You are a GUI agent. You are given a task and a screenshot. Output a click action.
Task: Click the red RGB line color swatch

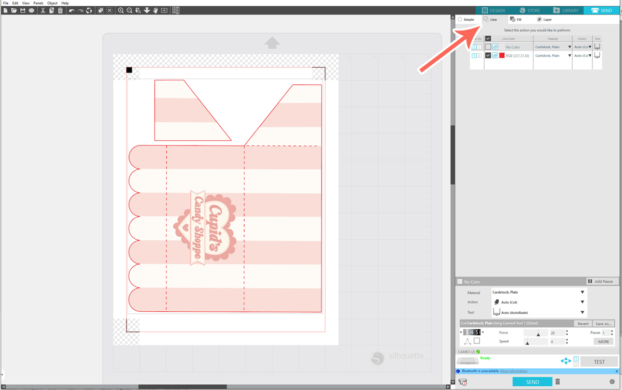(x=502, y=55)
